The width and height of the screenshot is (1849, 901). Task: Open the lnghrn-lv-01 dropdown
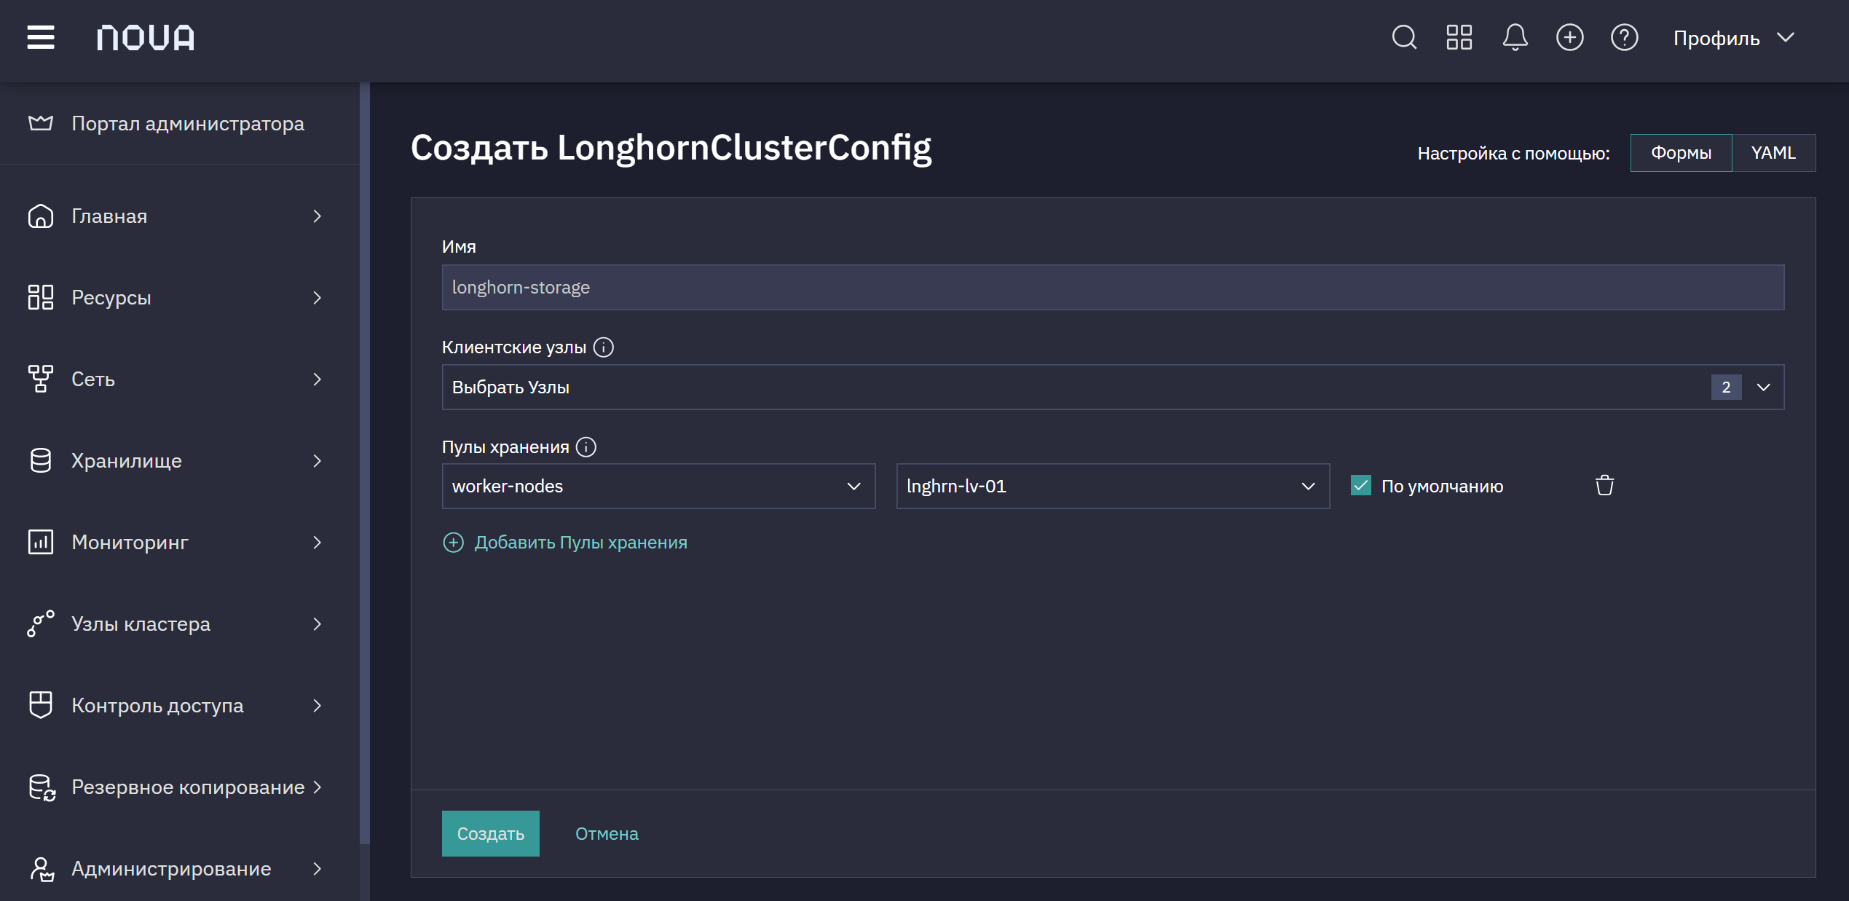pyautogui.click(x=1113, y=486)
